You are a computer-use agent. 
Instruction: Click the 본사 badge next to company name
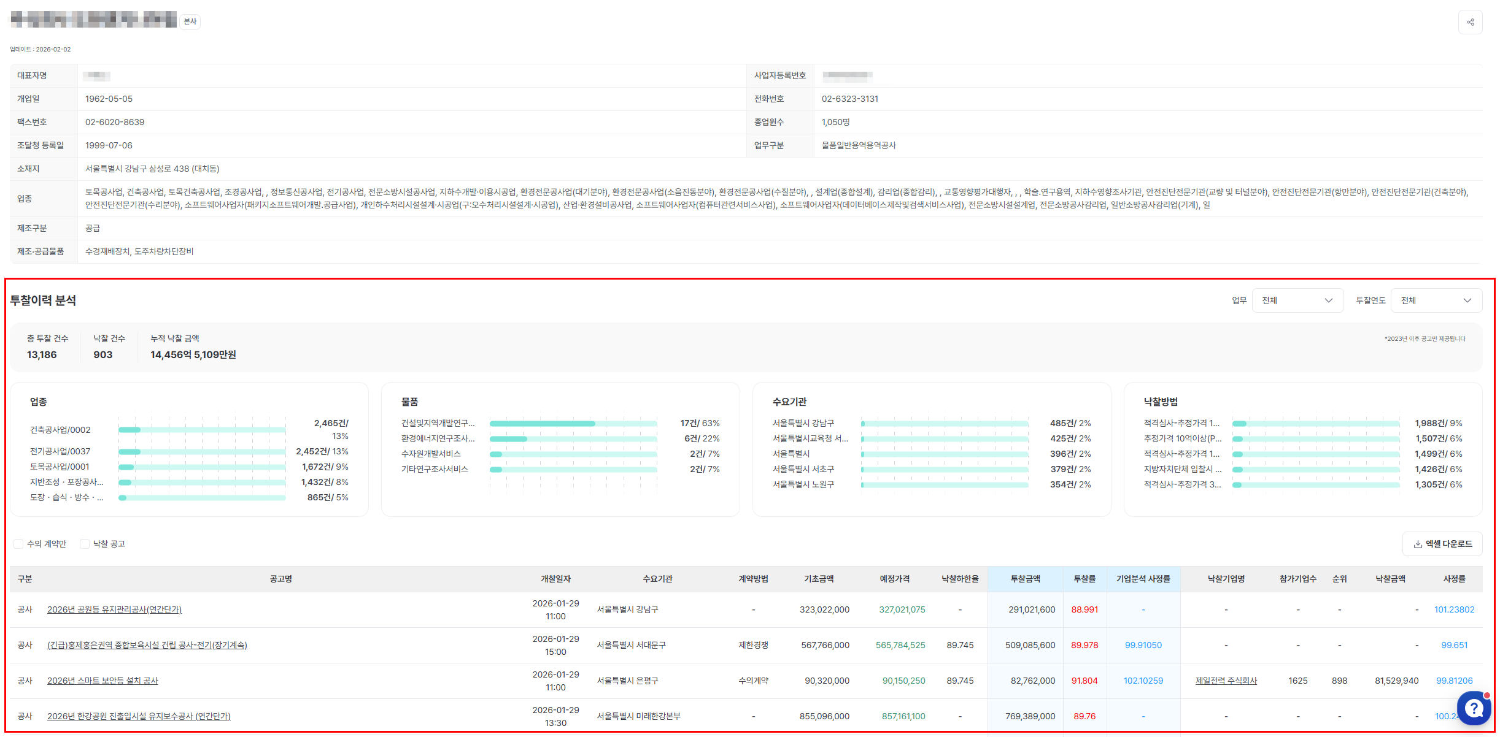[190, 21]
